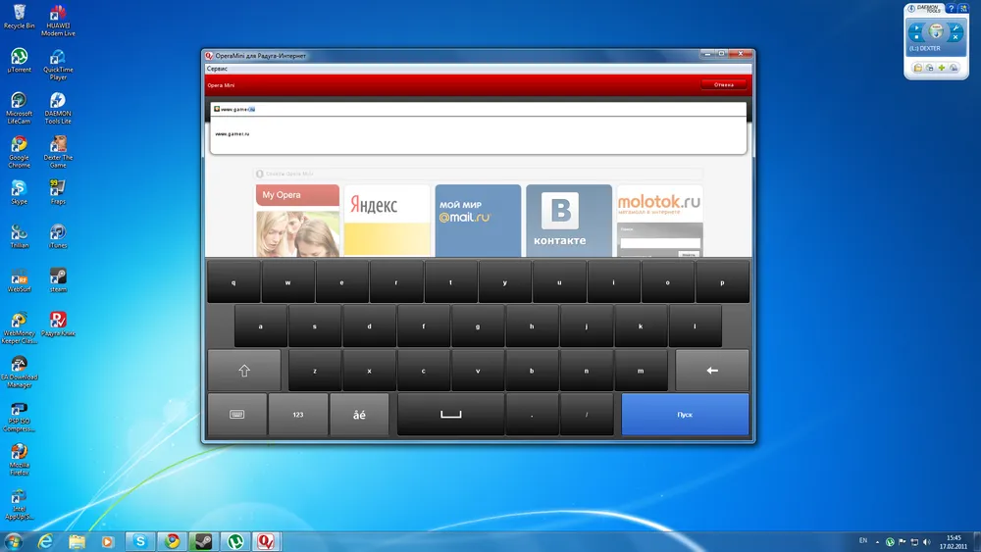Select the iTunes desktop icon
The height and width of the screenshot is (552, 981).
click(58, 236)
